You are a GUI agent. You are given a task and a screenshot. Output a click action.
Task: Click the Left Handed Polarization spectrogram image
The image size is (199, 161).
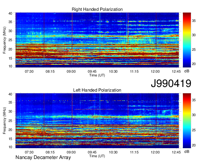[97, 121]
